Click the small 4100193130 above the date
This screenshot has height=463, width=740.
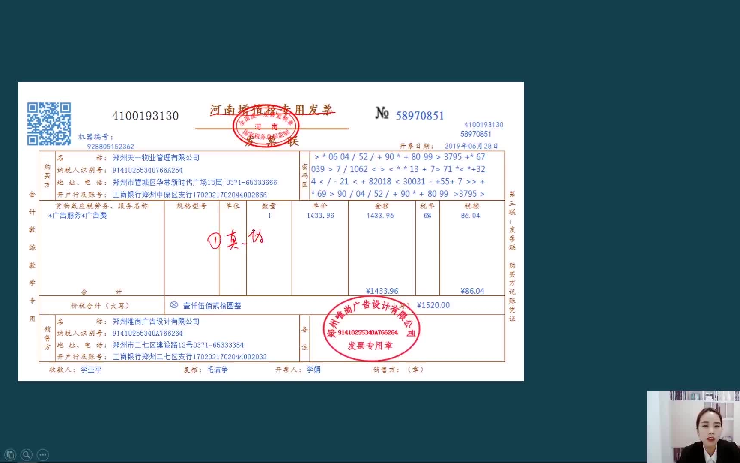point(484,125)
